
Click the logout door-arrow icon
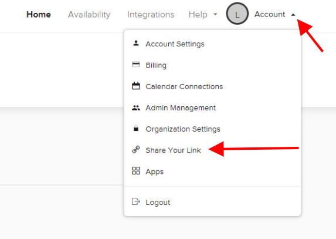(136, 201)
